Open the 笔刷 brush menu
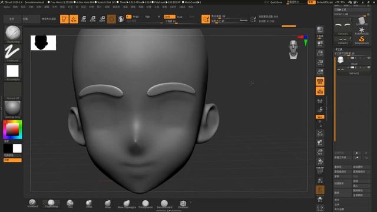The image size is (377, 212). [15, 7]
